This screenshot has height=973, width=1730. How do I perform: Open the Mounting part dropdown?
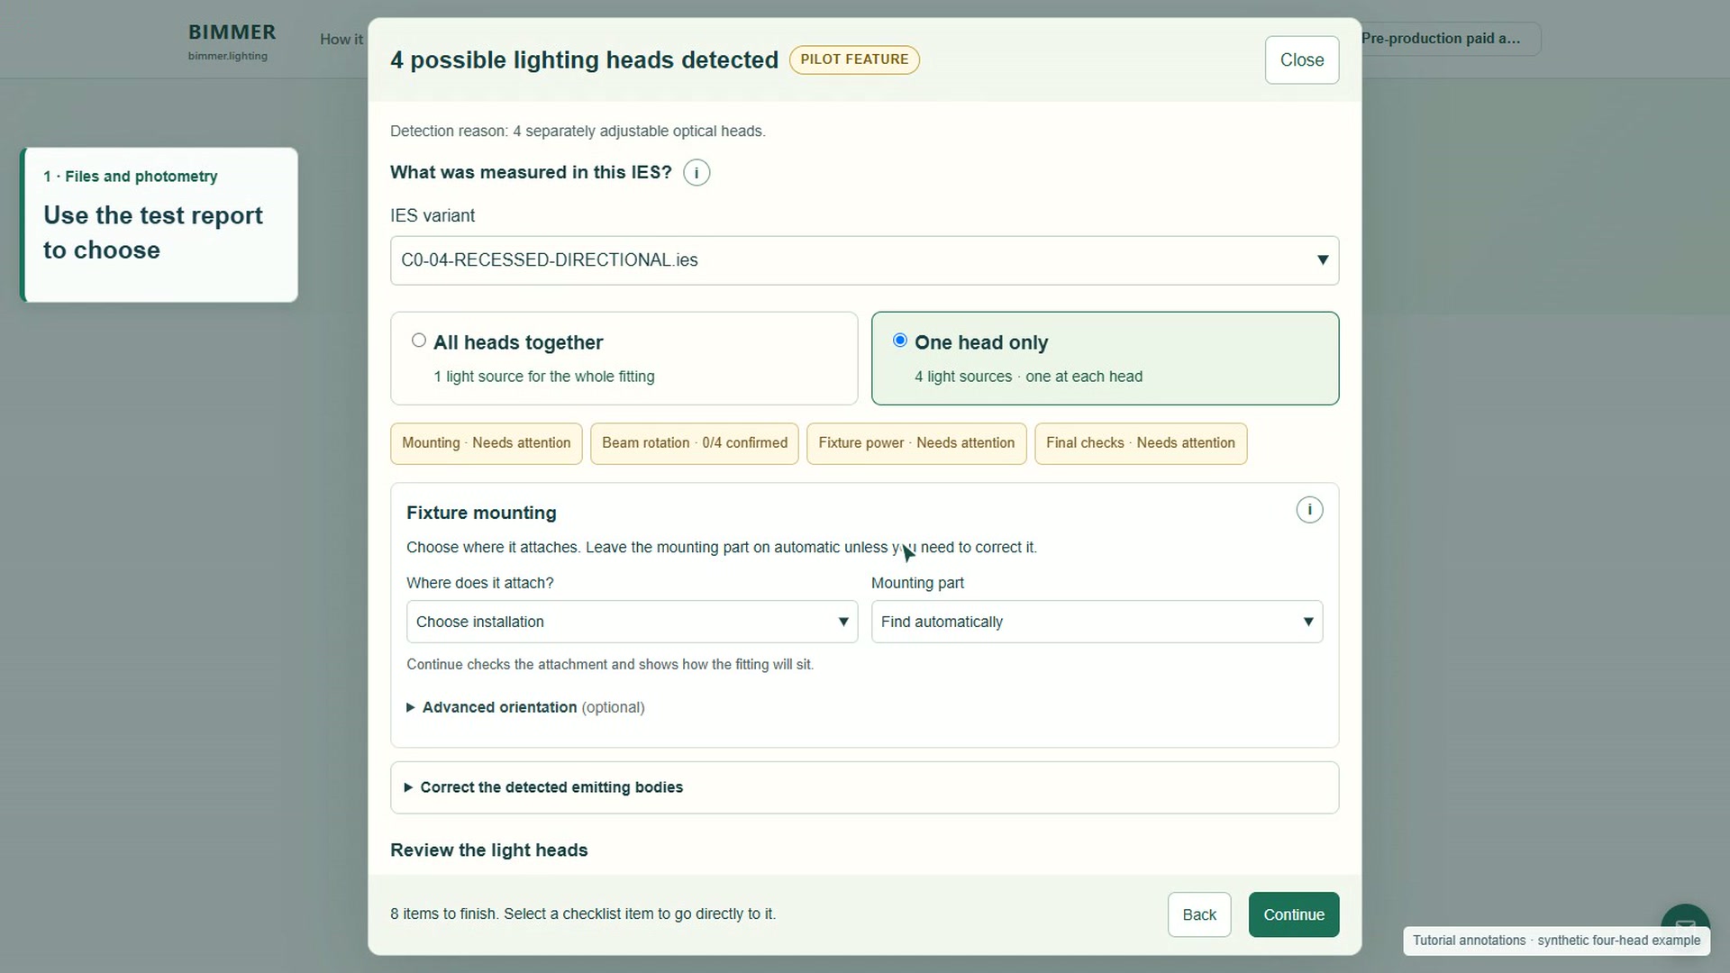click(x=1097, y=622)
